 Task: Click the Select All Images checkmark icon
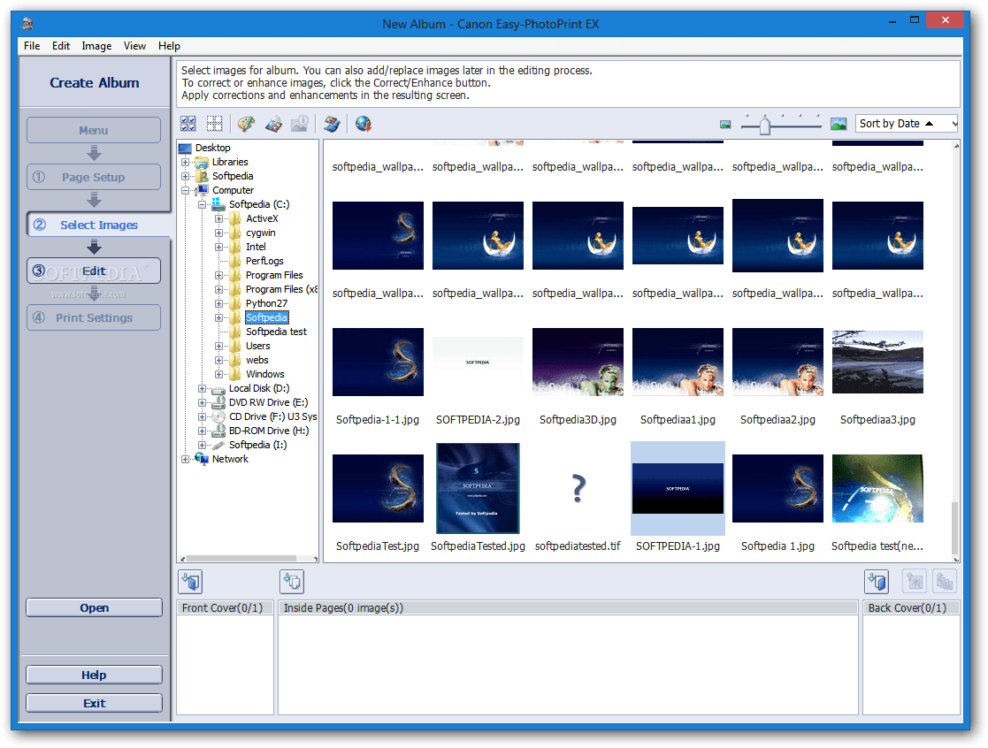[188, 124]
